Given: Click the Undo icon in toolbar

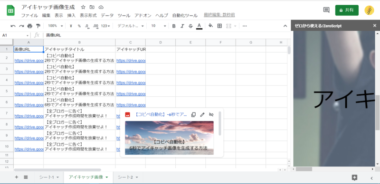Looking at the screenshot, I should point(13,26).
